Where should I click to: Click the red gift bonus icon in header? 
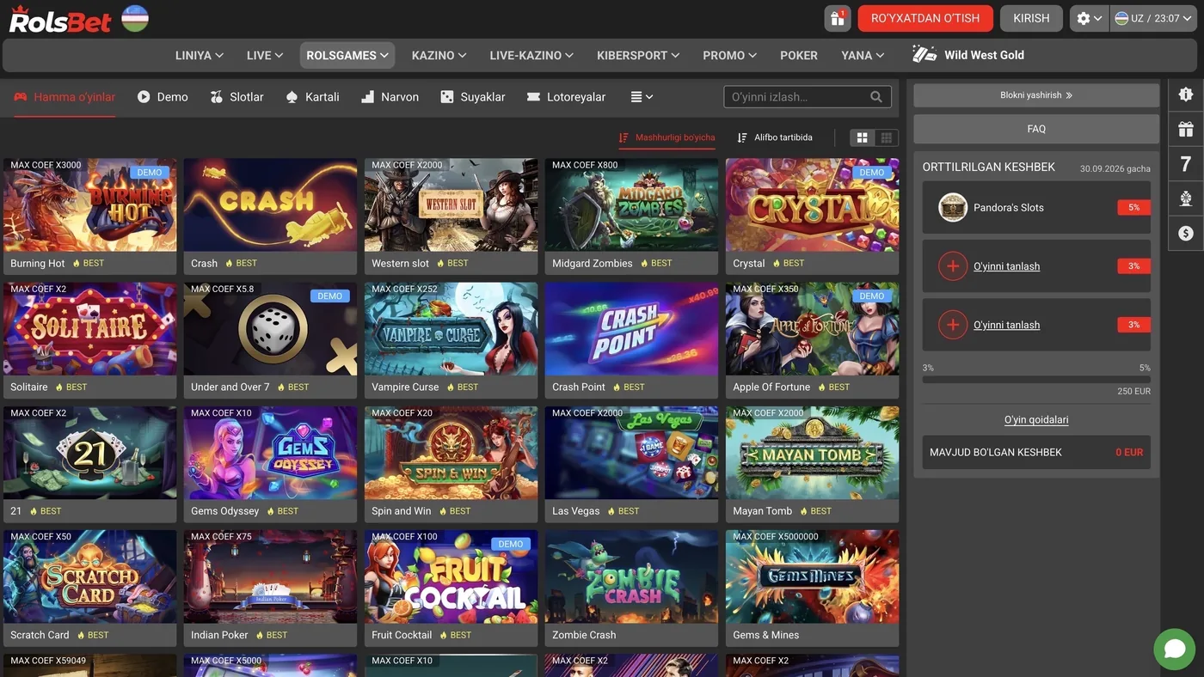click(x=838, y=18)
